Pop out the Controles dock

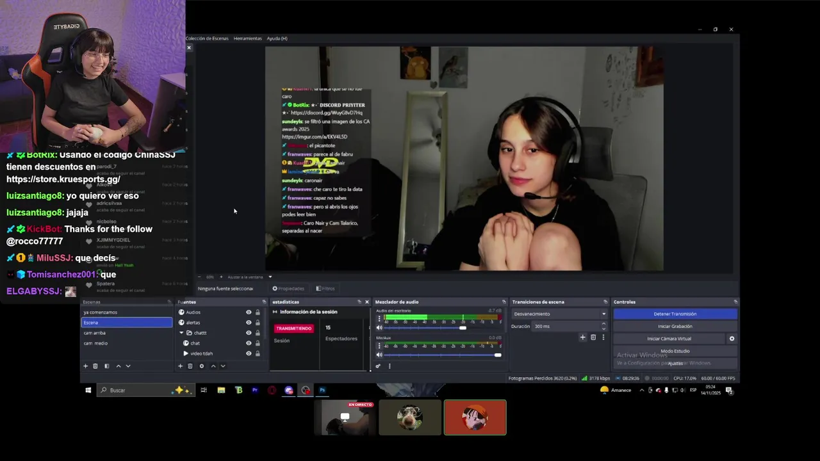[735, 302]
